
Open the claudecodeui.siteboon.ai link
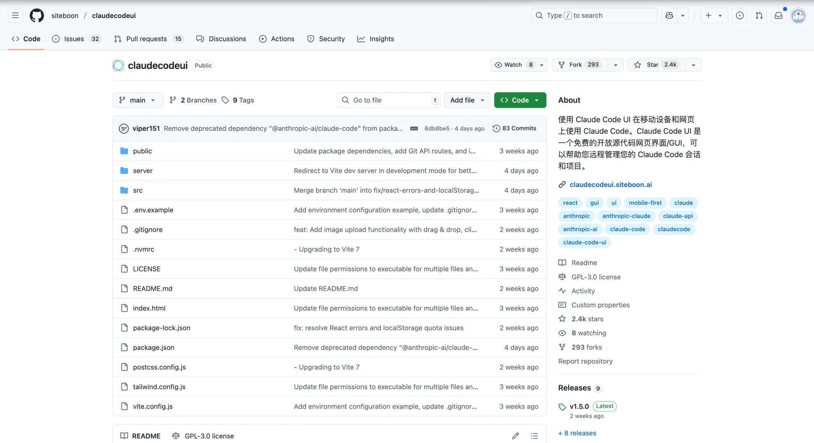pos(610,185)
